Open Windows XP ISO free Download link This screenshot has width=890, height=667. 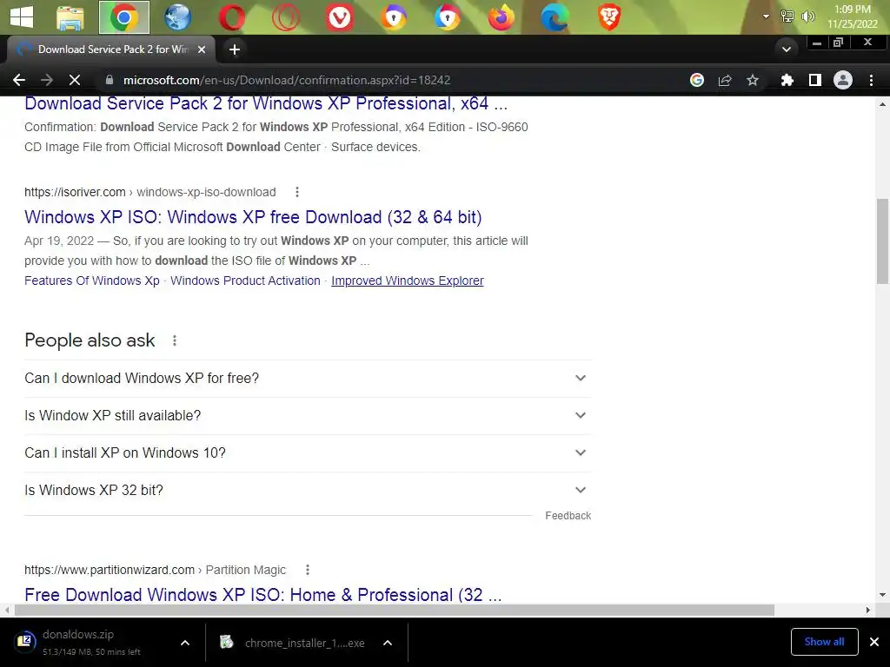point(253,217)
